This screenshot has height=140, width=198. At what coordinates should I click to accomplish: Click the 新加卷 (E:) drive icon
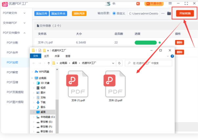[38, 122]
